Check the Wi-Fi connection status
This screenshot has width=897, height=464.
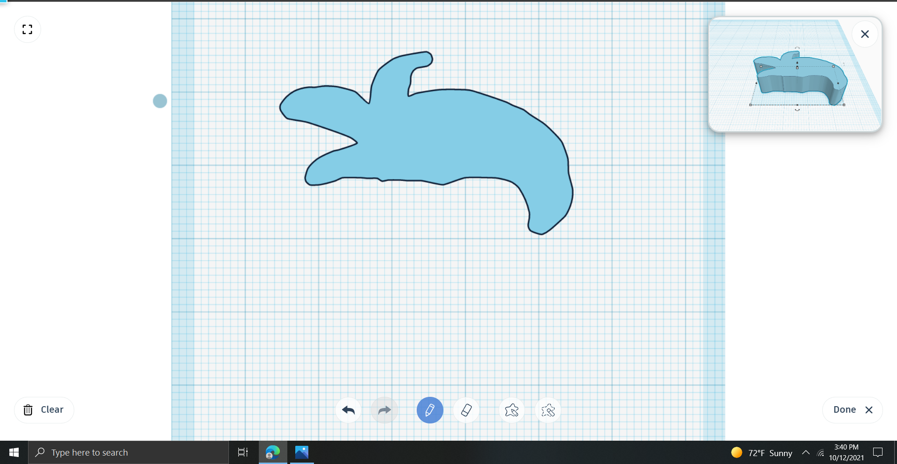click(821, 452)
